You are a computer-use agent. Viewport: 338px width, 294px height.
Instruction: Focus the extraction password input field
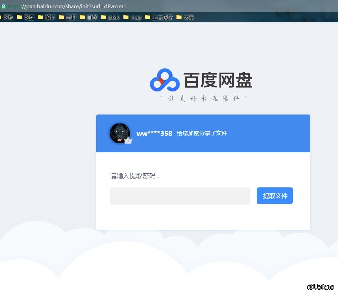click(x=180, y=196)
